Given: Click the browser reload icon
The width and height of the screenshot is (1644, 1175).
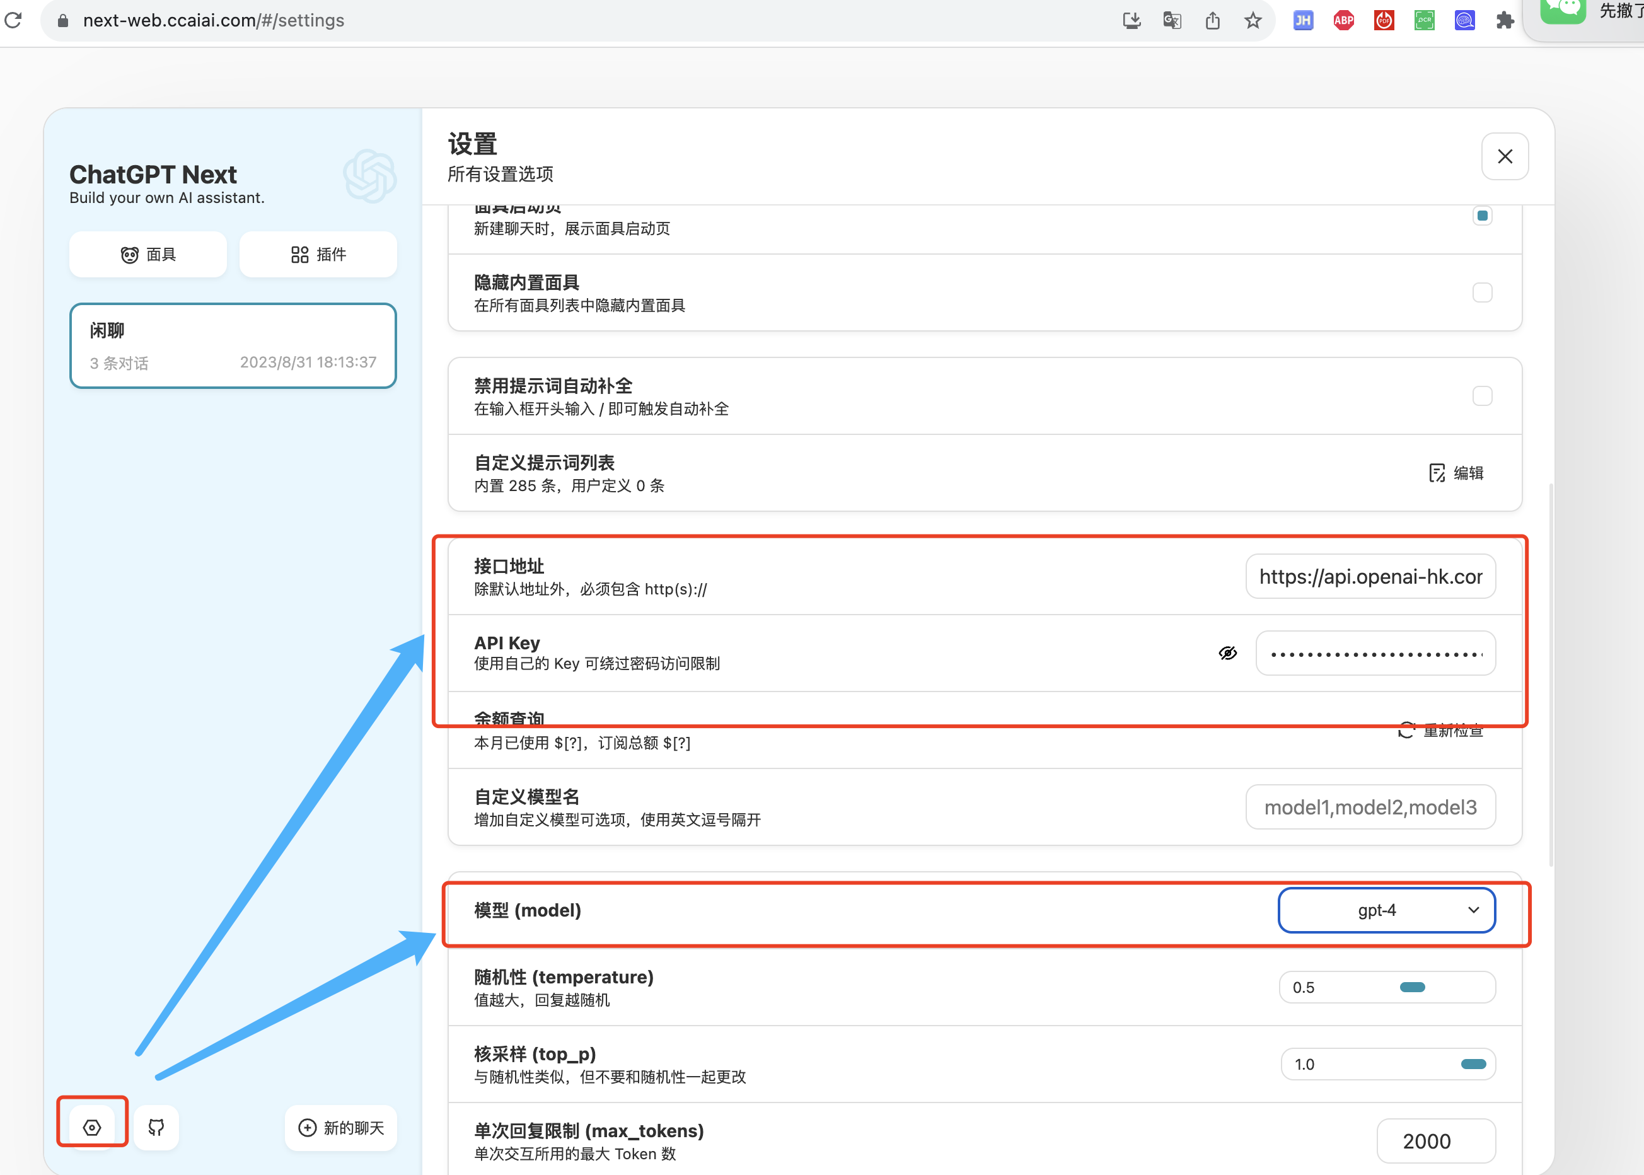Looking at the screenshot, I should [x=14, y=20].
